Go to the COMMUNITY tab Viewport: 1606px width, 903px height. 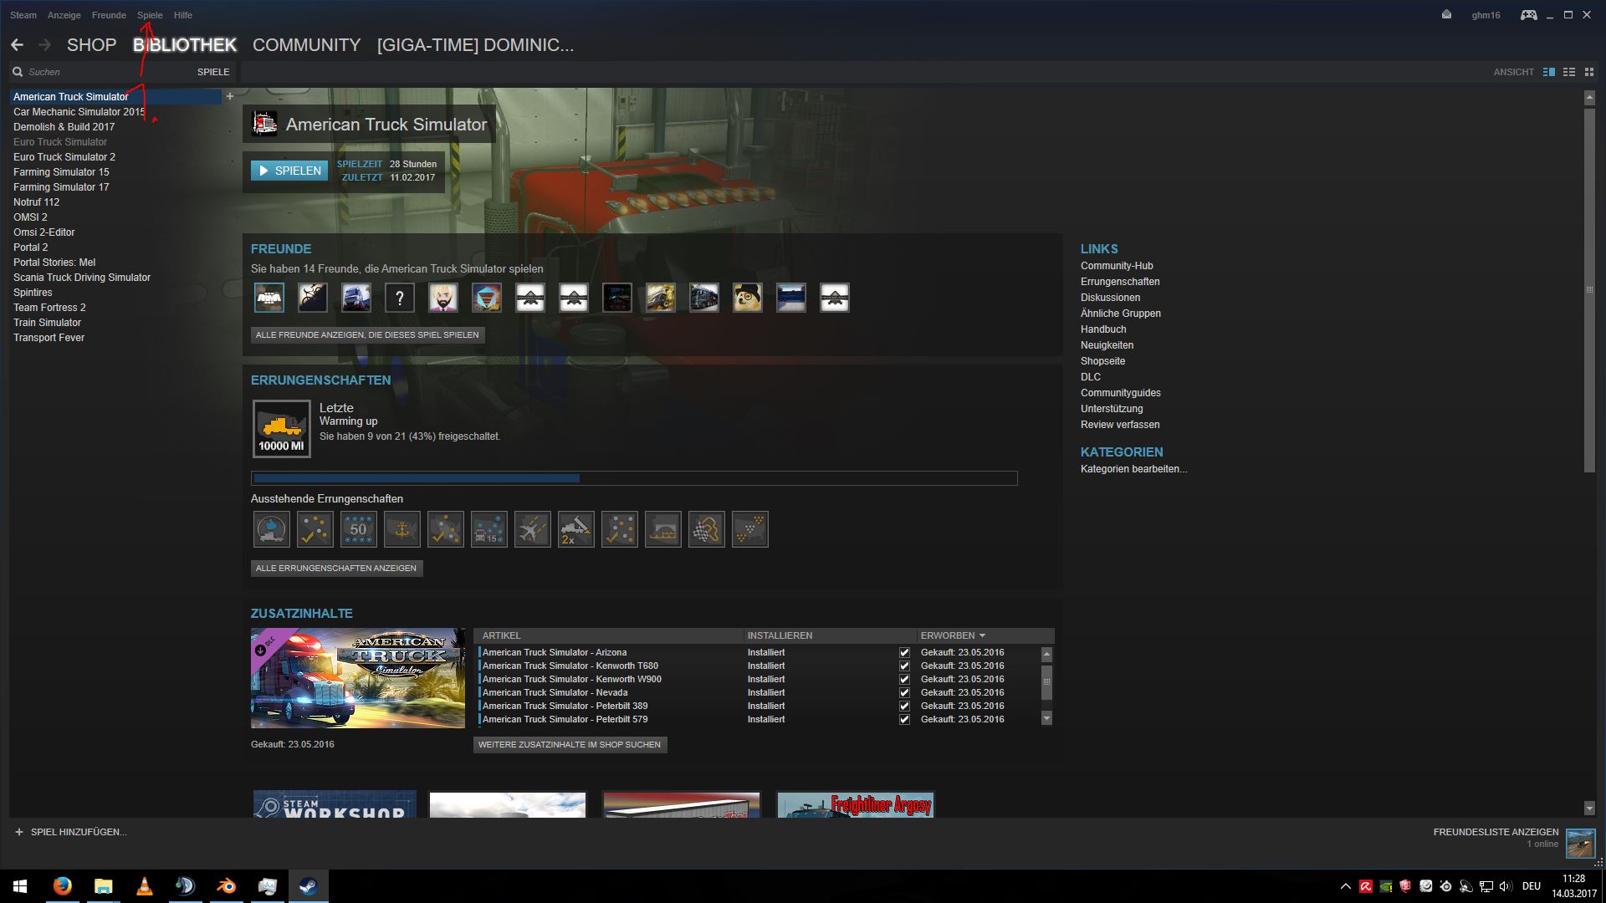pos(306,45)
